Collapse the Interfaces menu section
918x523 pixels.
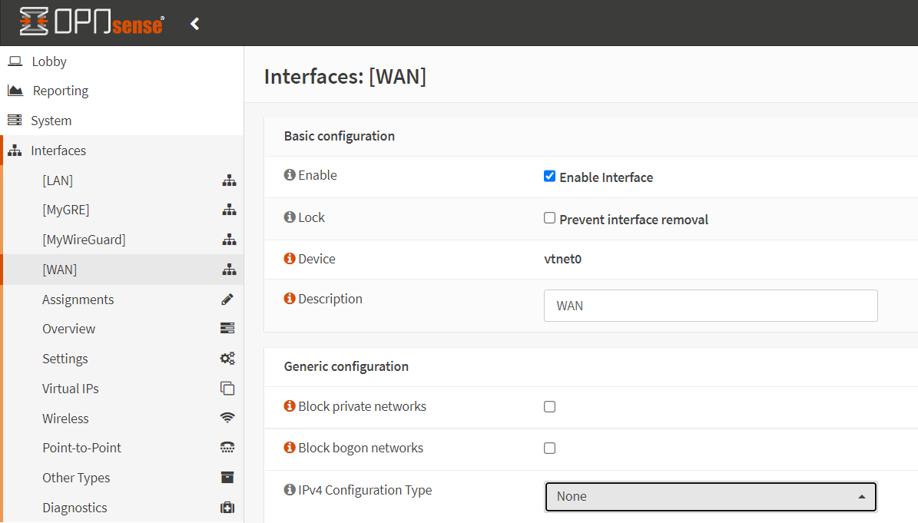[58, 151]
